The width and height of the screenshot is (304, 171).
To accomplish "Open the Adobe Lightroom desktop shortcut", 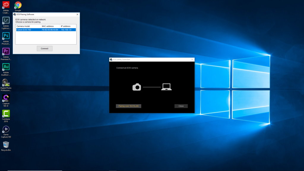I will pyautogui.click(x=6, y=20).
